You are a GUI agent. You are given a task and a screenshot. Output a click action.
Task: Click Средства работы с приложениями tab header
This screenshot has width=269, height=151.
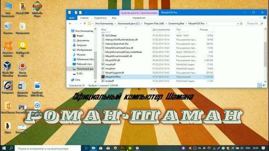[x=139, y=13]
